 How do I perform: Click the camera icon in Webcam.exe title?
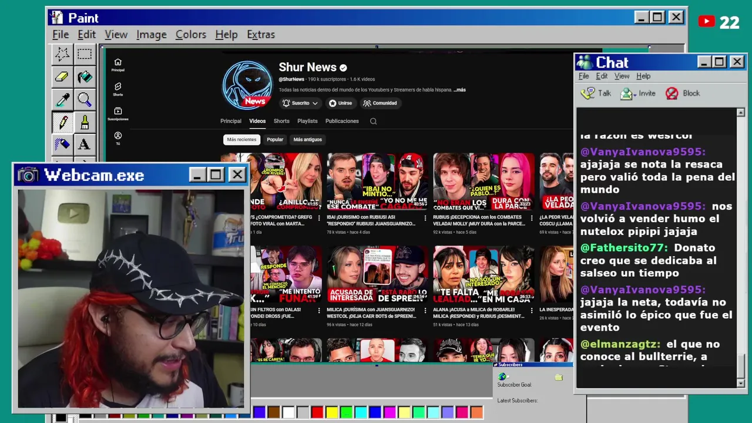click(28, 175)
